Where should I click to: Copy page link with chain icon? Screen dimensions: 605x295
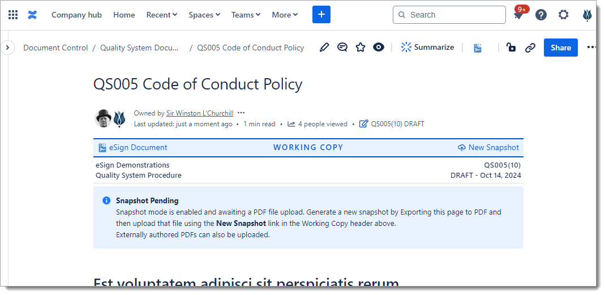coord(530,48)
